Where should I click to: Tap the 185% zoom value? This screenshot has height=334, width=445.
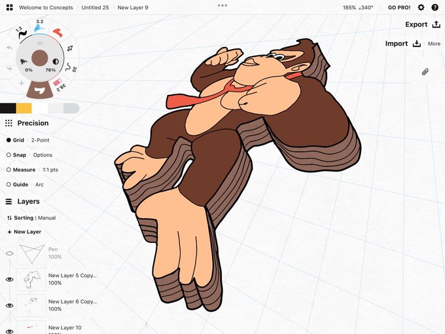(x=349, y=8)
